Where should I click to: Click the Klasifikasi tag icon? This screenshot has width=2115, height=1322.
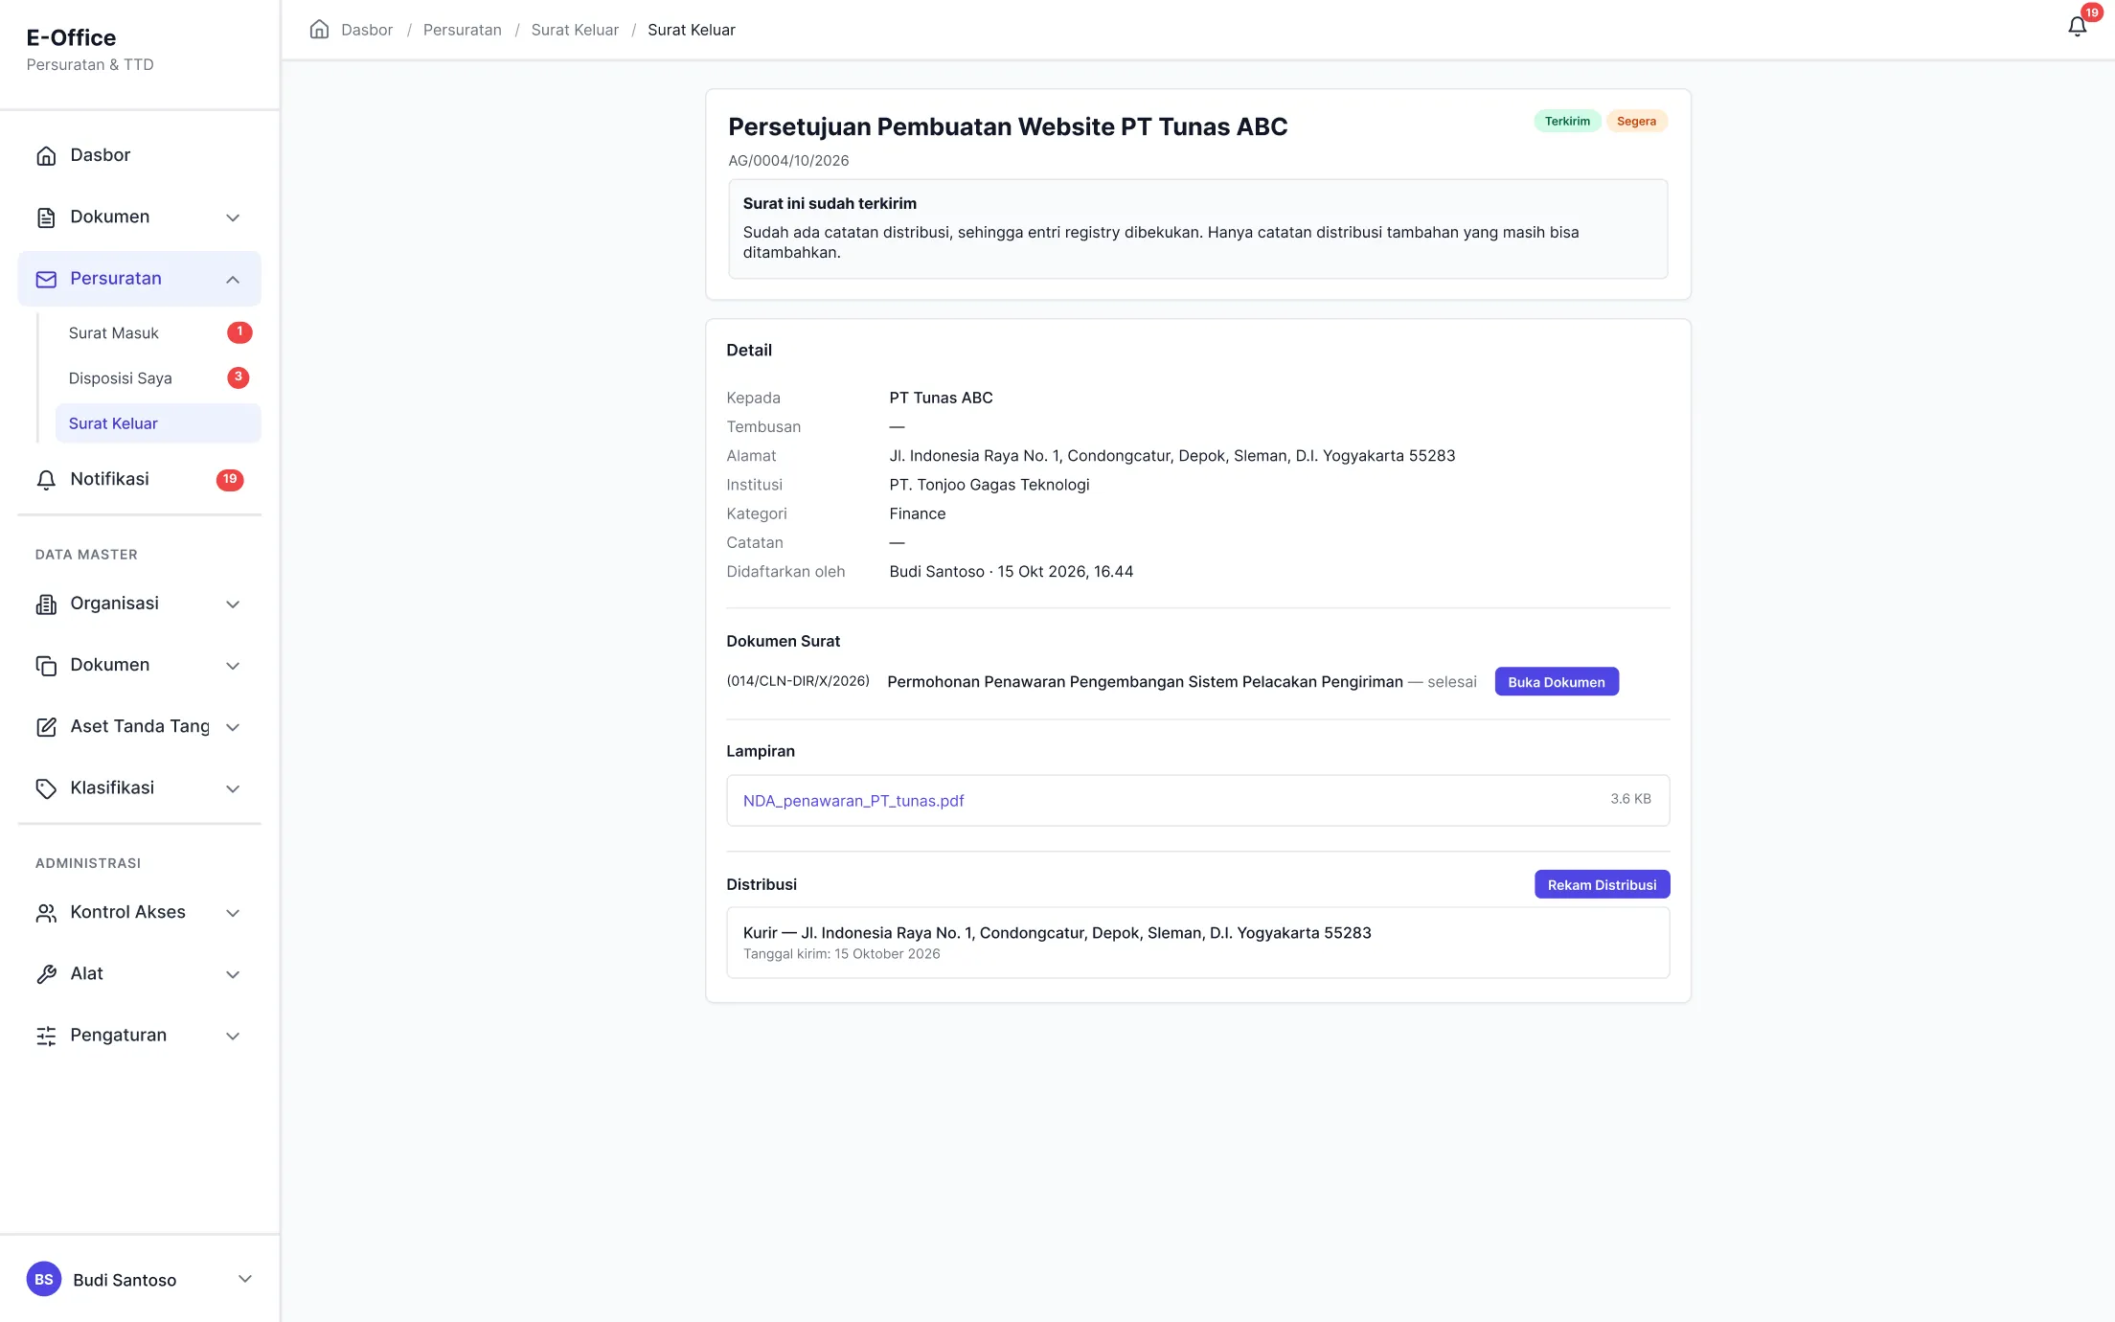[46, 787]
